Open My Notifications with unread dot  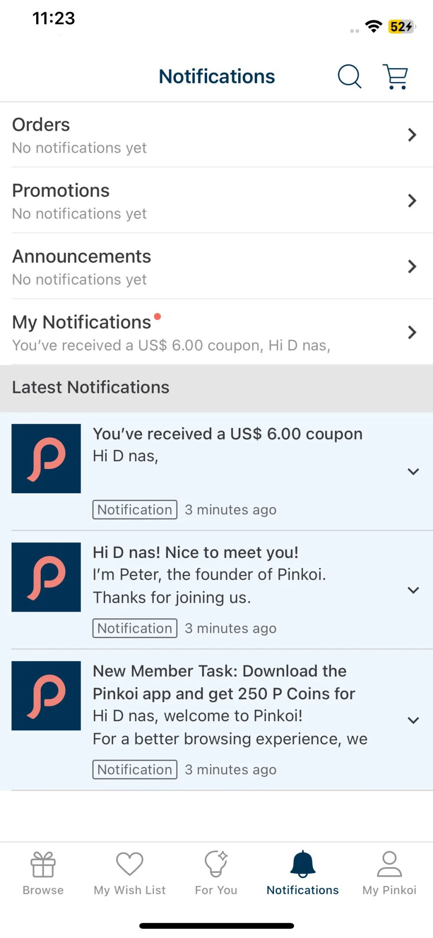tap(216, 332)
